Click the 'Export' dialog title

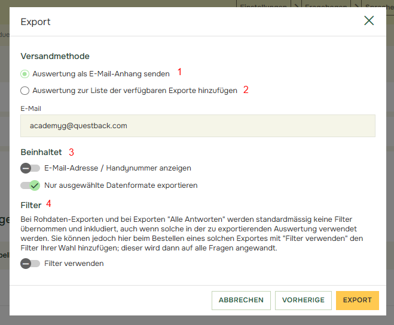pos(36,22)
